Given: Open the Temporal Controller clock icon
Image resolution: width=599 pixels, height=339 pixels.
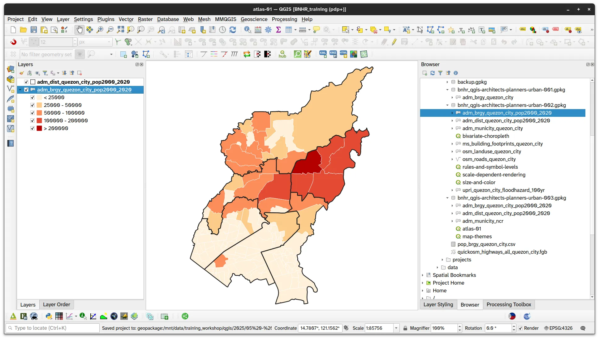Looking at the screenshot, I should 222,30.
